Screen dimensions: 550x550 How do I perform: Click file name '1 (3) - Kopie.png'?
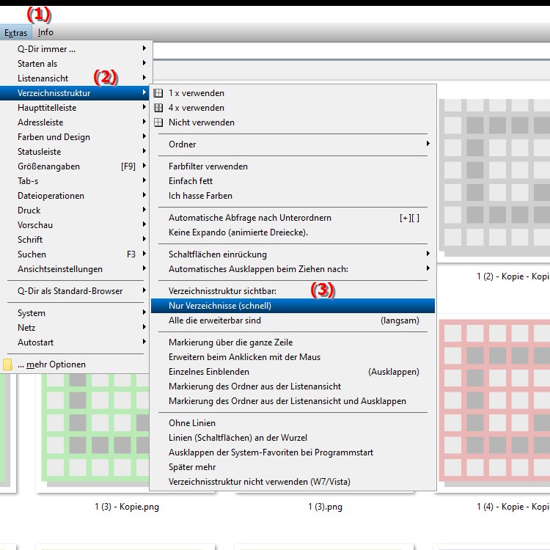click(127, 507)
